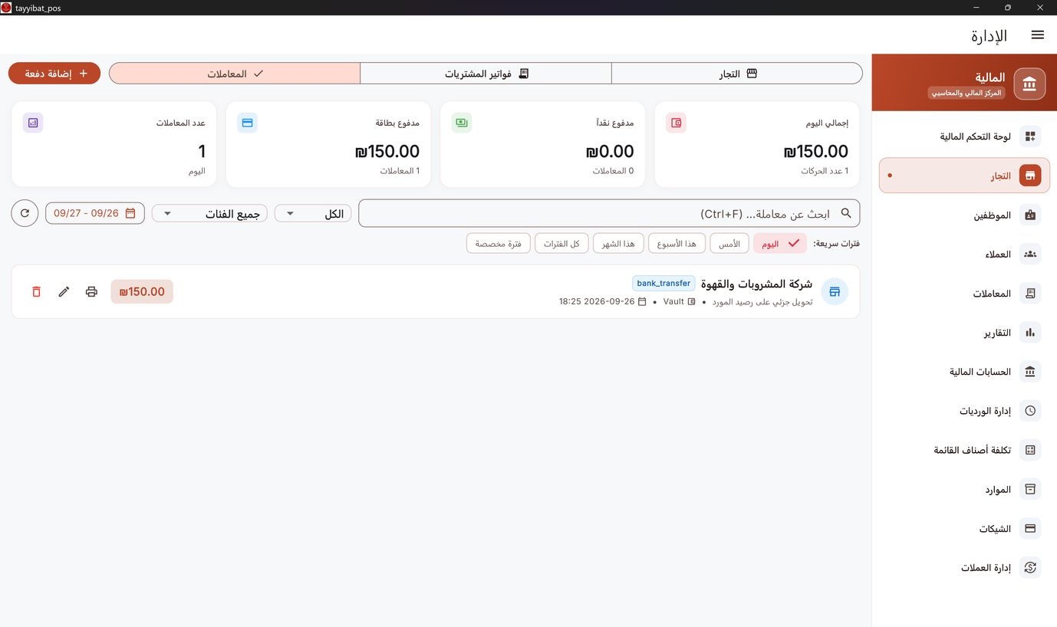The image size is (1057, 627).
Task: Open الحسابات المالية in sidebar
Action: click(x=964, y=372)
